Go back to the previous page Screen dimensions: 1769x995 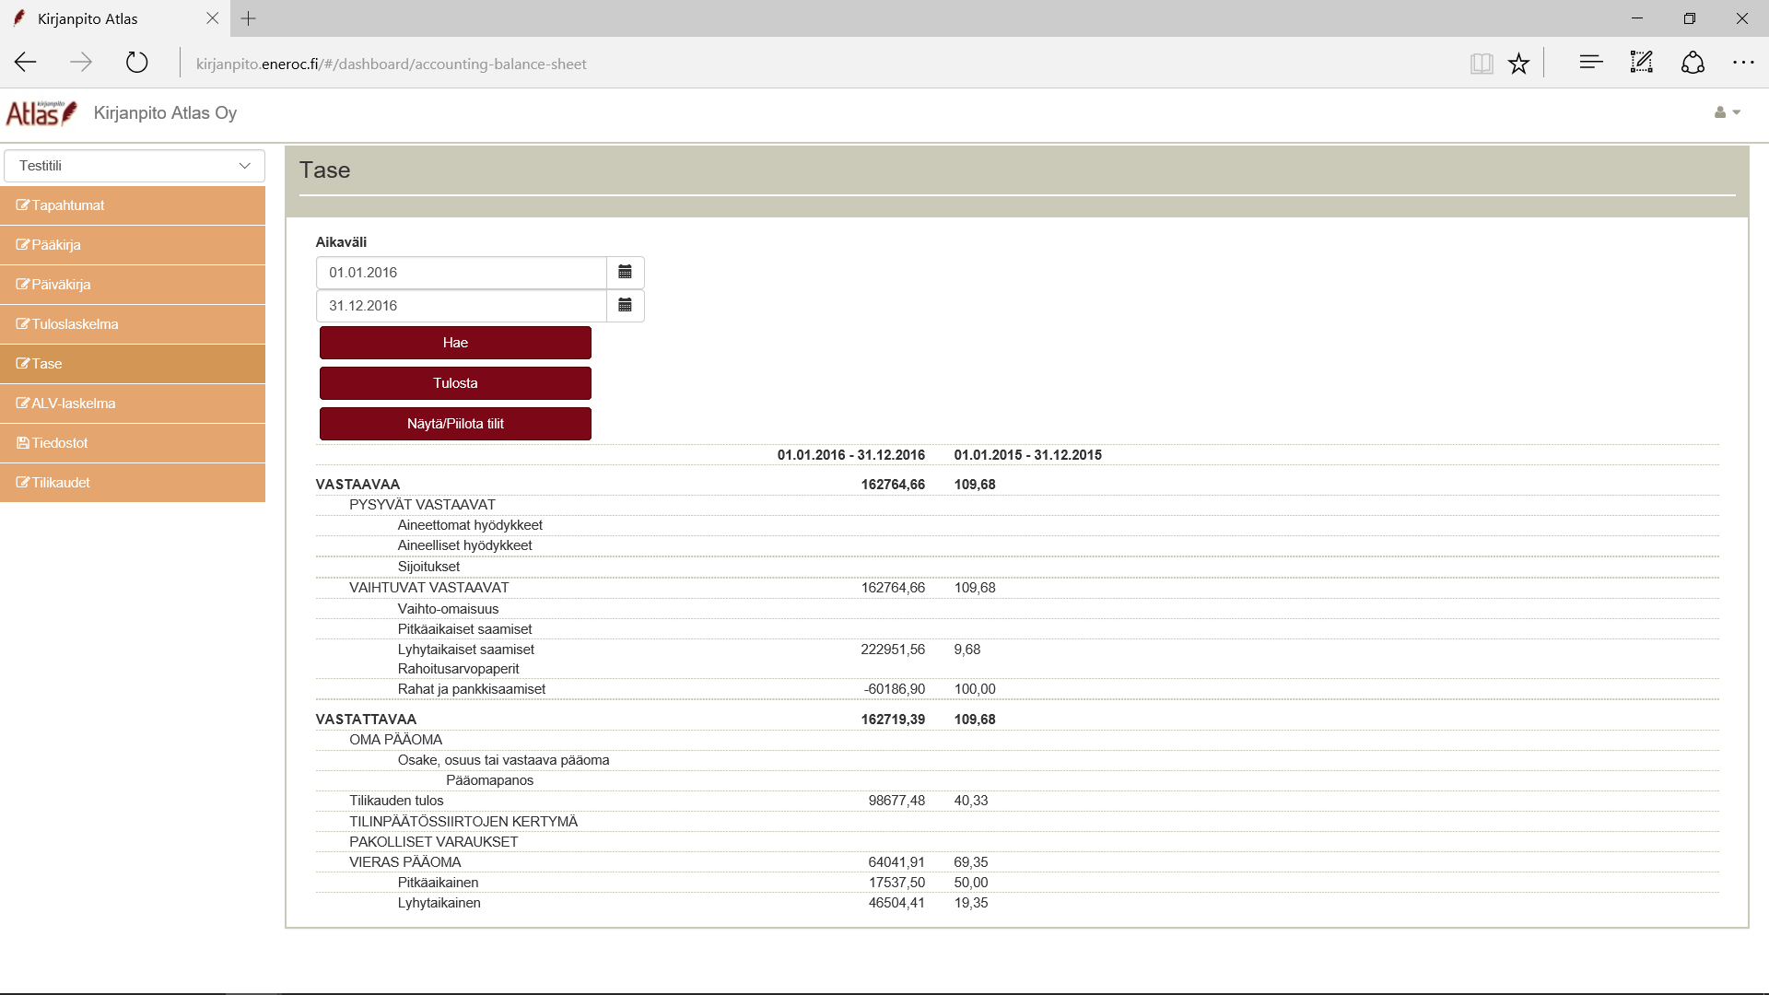(26, 63)
